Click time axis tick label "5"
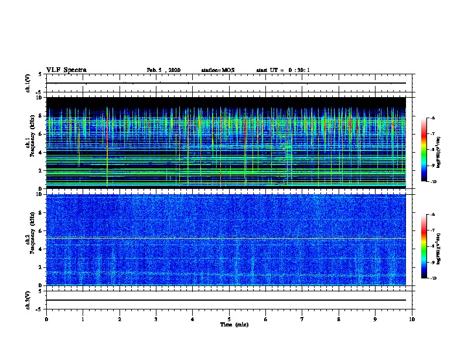Image resolution: width=464 pixels, height=358 pixels. click(229, 319)
